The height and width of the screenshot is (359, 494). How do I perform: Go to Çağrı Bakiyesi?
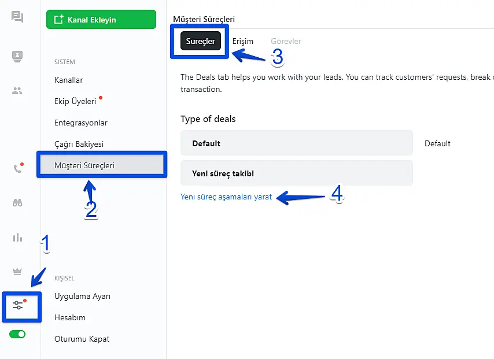pyautogui.click(x=79, y=144)
